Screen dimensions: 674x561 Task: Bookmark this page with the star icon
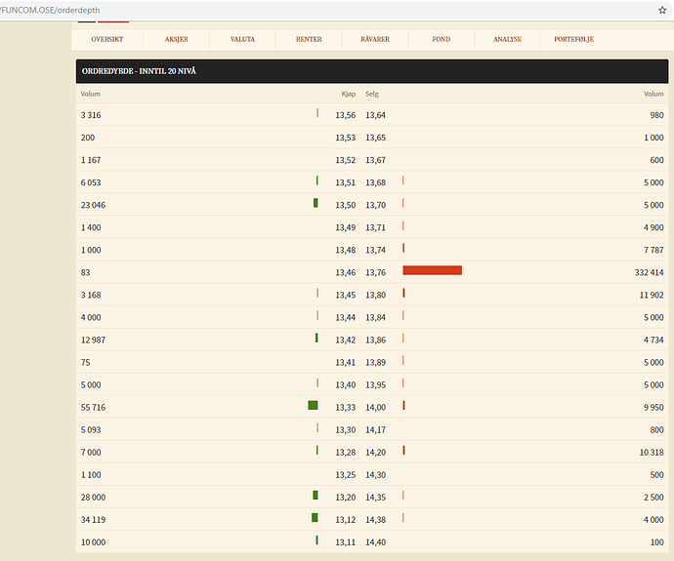[662, 11]
